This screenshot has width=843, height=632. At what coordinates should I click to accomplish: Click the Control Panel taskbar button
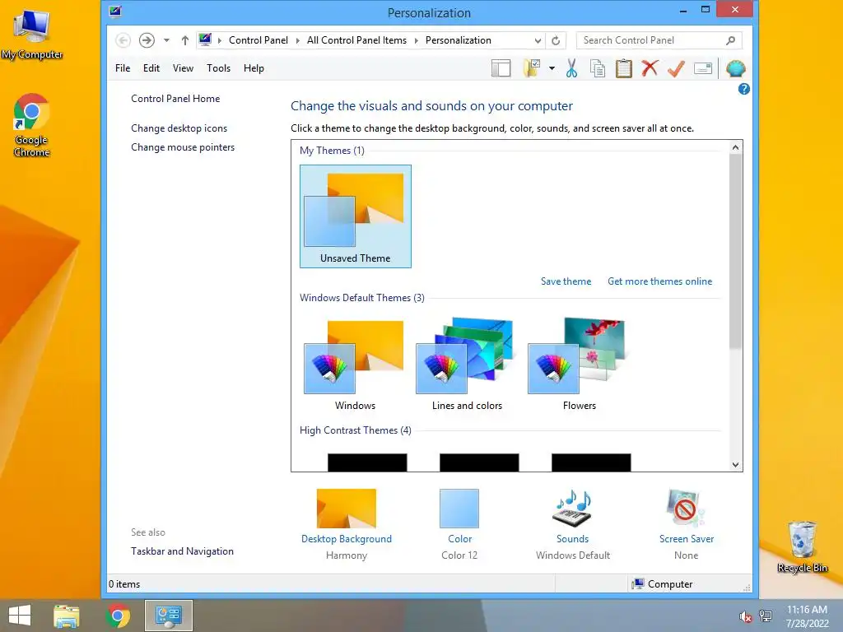[168, 616]
